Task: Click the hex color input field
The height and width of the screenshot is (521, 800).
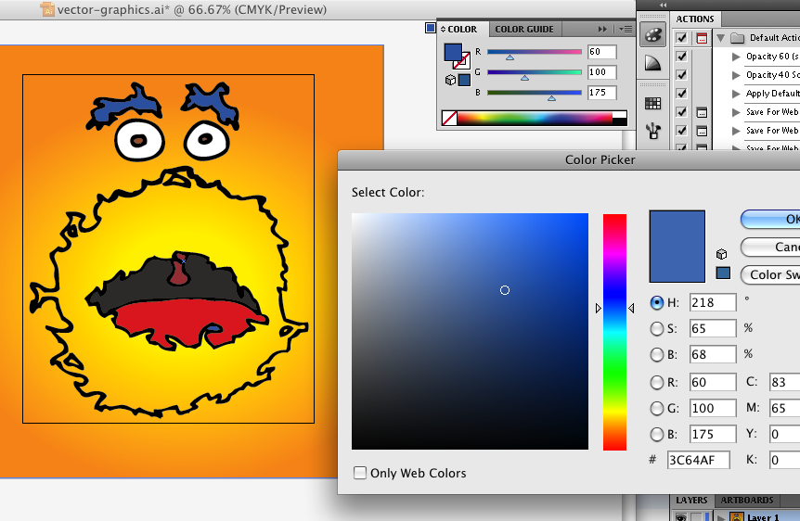Action: pos(698,461)
